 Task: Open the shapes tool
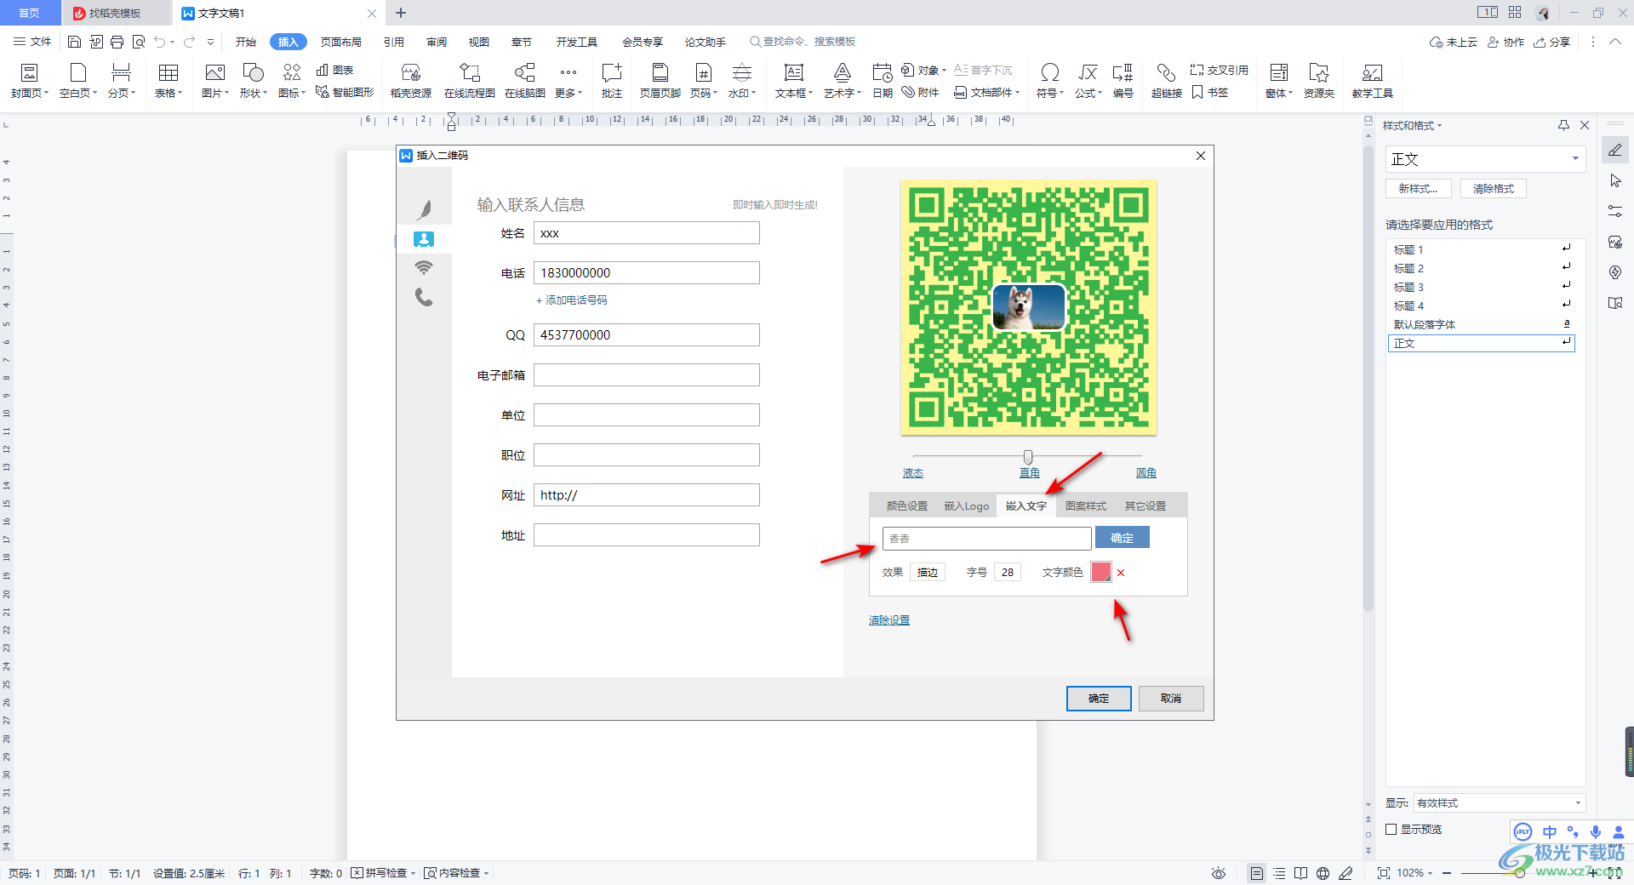pyautogui.click(x=254, y=81)
